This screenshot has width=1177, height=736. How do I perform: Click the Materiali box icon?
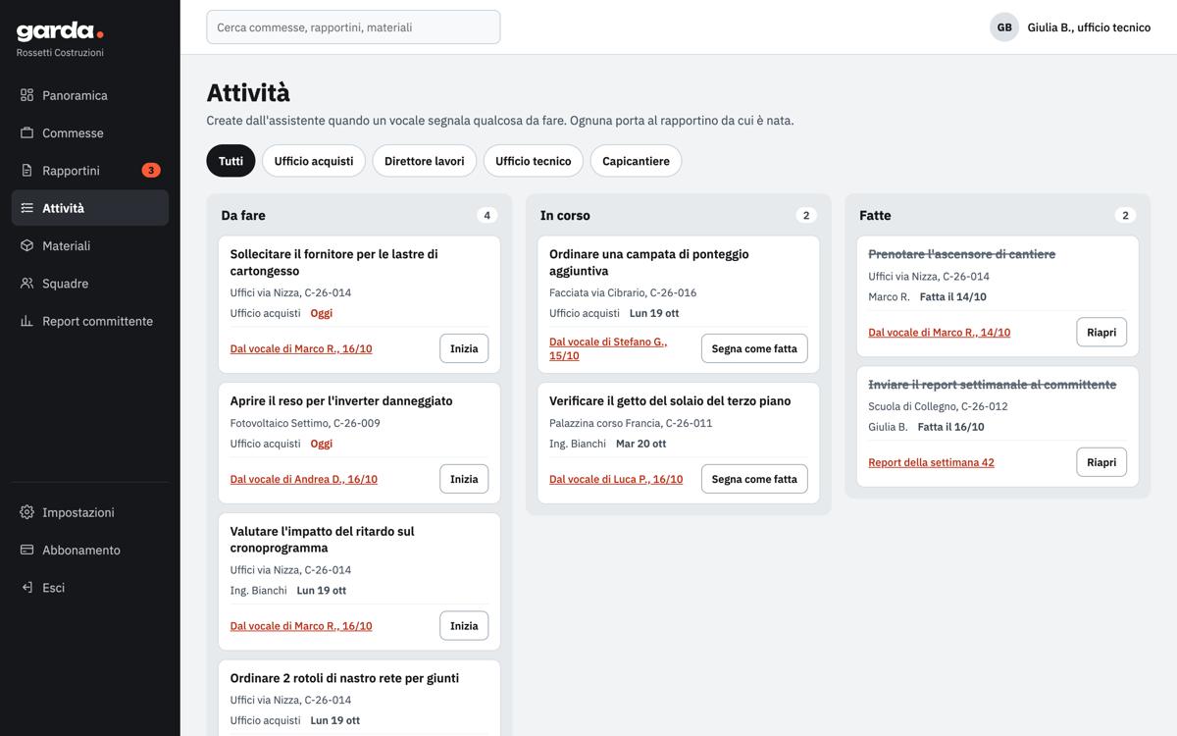26,245
